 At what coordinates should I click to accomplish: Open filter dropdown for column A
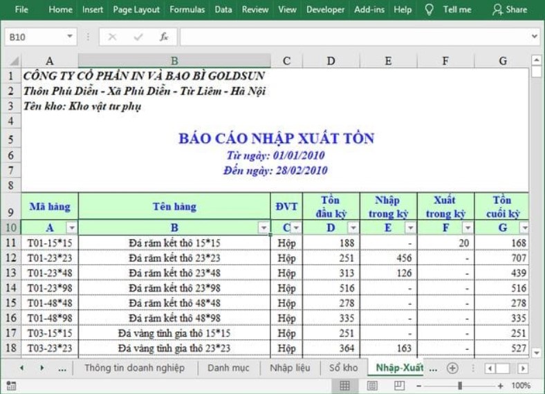(72, 228)
